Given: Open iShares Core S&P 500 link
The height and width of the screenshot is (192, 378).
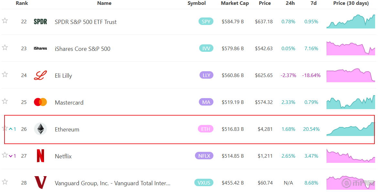Looking at the screenshot, I should tap(82, 49).
